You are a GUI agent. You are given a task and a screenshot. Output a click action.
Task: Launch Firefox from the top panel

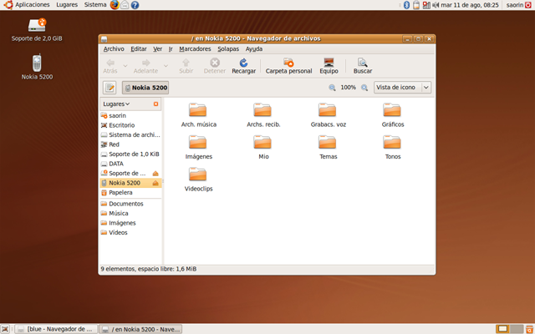[114, 5]
